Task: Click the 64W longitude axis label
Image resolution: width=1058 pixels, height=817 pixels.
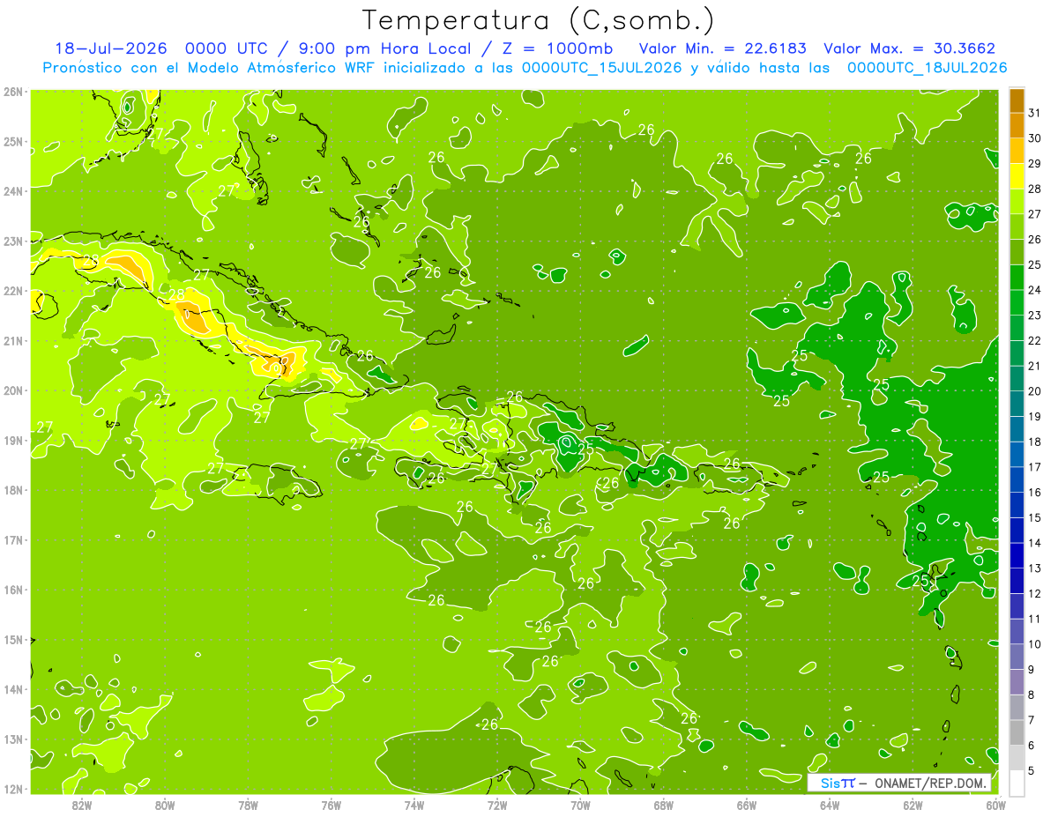Action: pos(830,805)
